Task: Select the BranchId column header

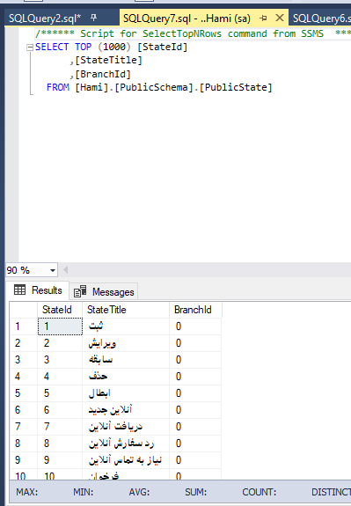Action: click(x=195, y=310)
